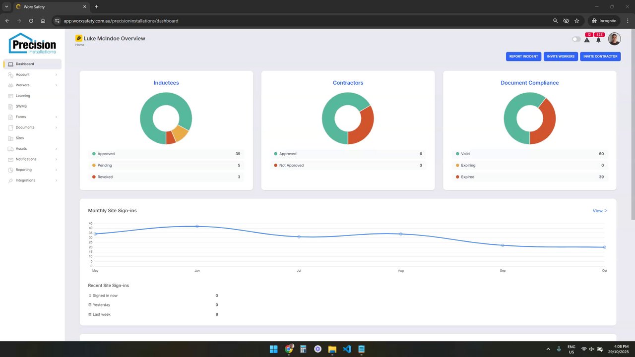
Task: Click the Home breadcrumb link
Action: coord(80,45)
